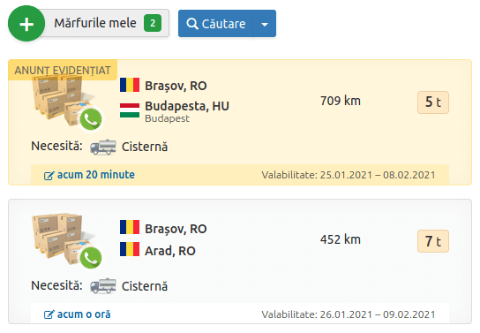480x333 pixels.
Task: Click edit icon beside acum 20 minute
Action: click(x=49, y=176)
